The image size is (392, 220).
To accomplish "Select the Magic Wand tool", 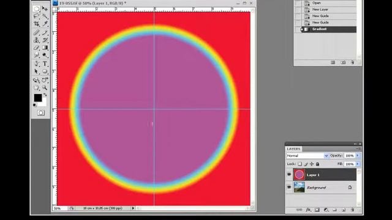I will point(45,16).
